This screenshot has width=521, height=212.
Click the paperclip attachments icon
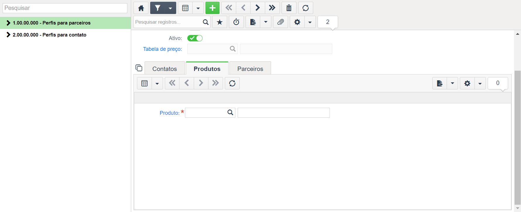(x=280, y=22)
